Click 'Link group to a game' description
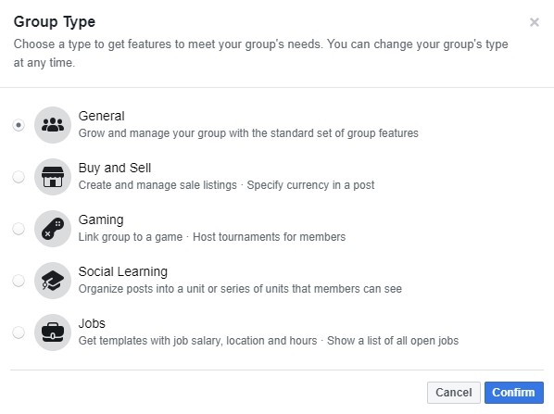Image resolution: width=554 pixels, height=414 pixels. pyautogui.click(x=131, y=237)
